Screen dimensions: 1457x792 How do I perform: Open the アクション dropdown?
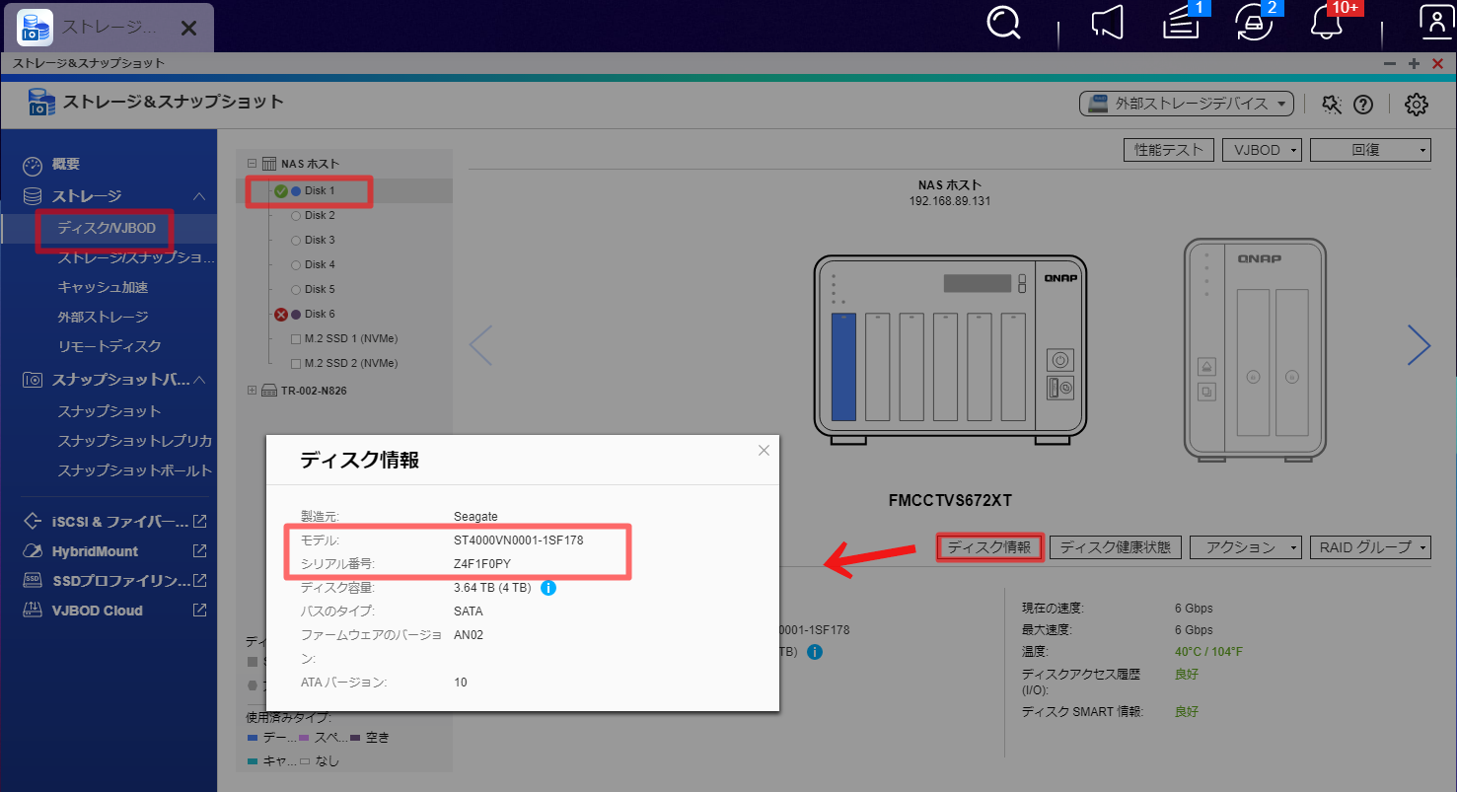(1247, 547)
